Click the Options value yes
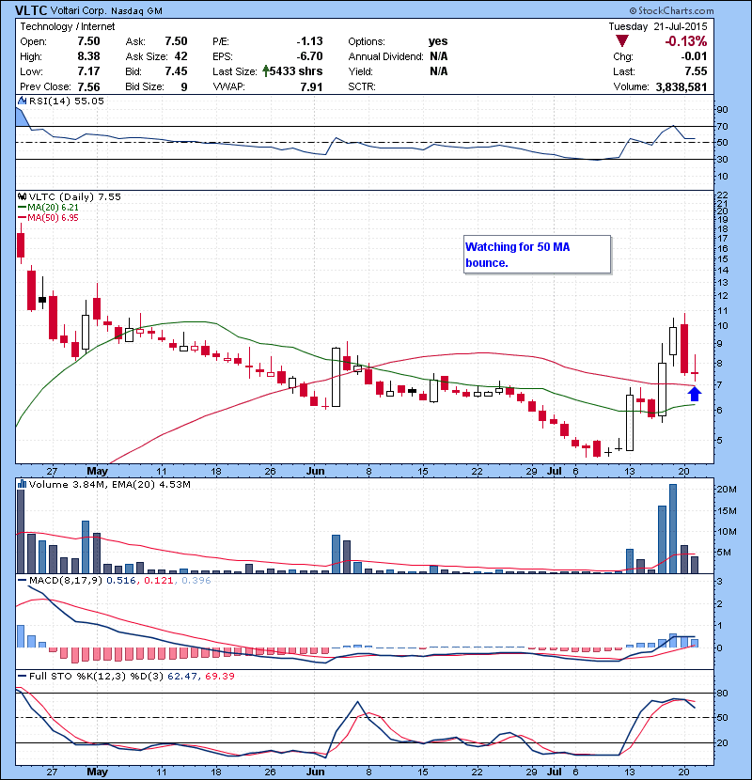The image size is (752, 780). pos(438,41)
